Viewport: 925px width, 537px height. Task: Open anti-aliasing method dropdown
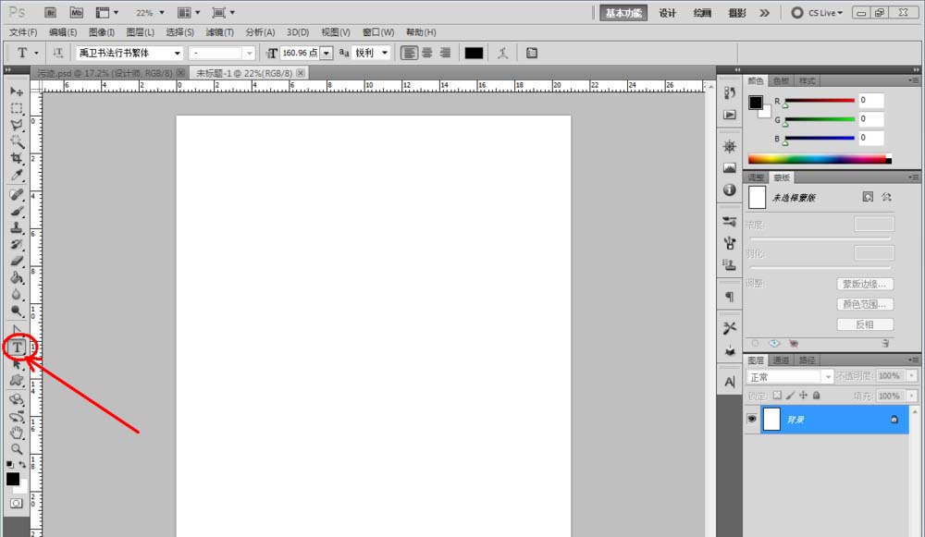pos(385,53)
